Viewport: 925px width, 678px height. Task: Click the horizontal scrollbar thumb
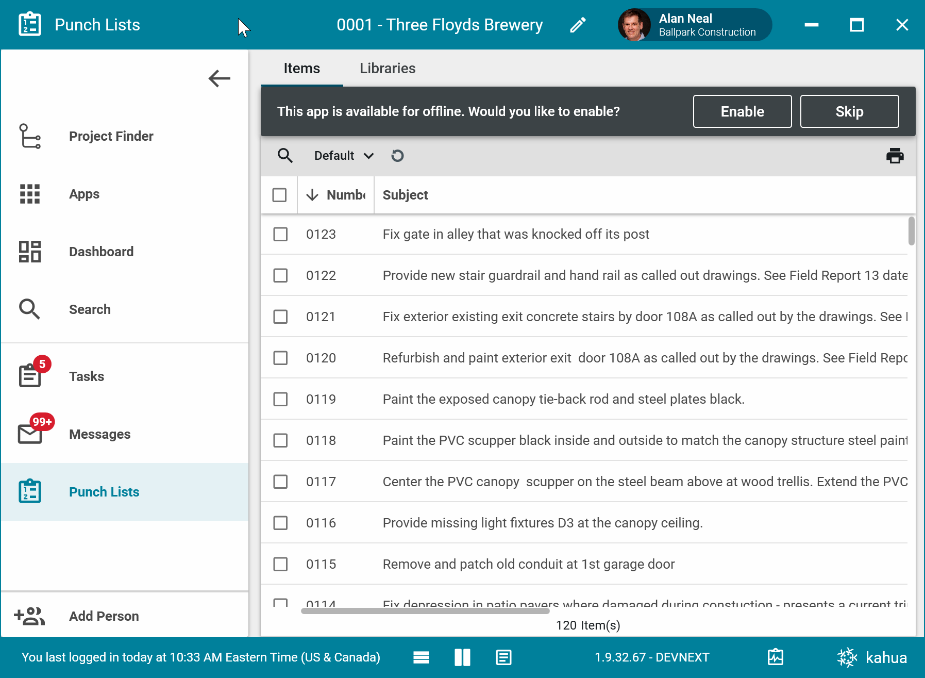click(425, 611)
